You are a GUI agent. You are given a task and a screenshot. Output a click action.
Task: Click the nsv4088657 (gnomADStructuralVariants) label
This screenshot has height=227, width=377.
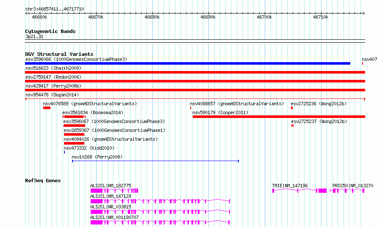coord(237,104)
